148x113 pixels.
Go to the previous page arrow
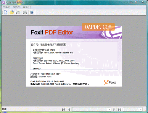point(69,109)
